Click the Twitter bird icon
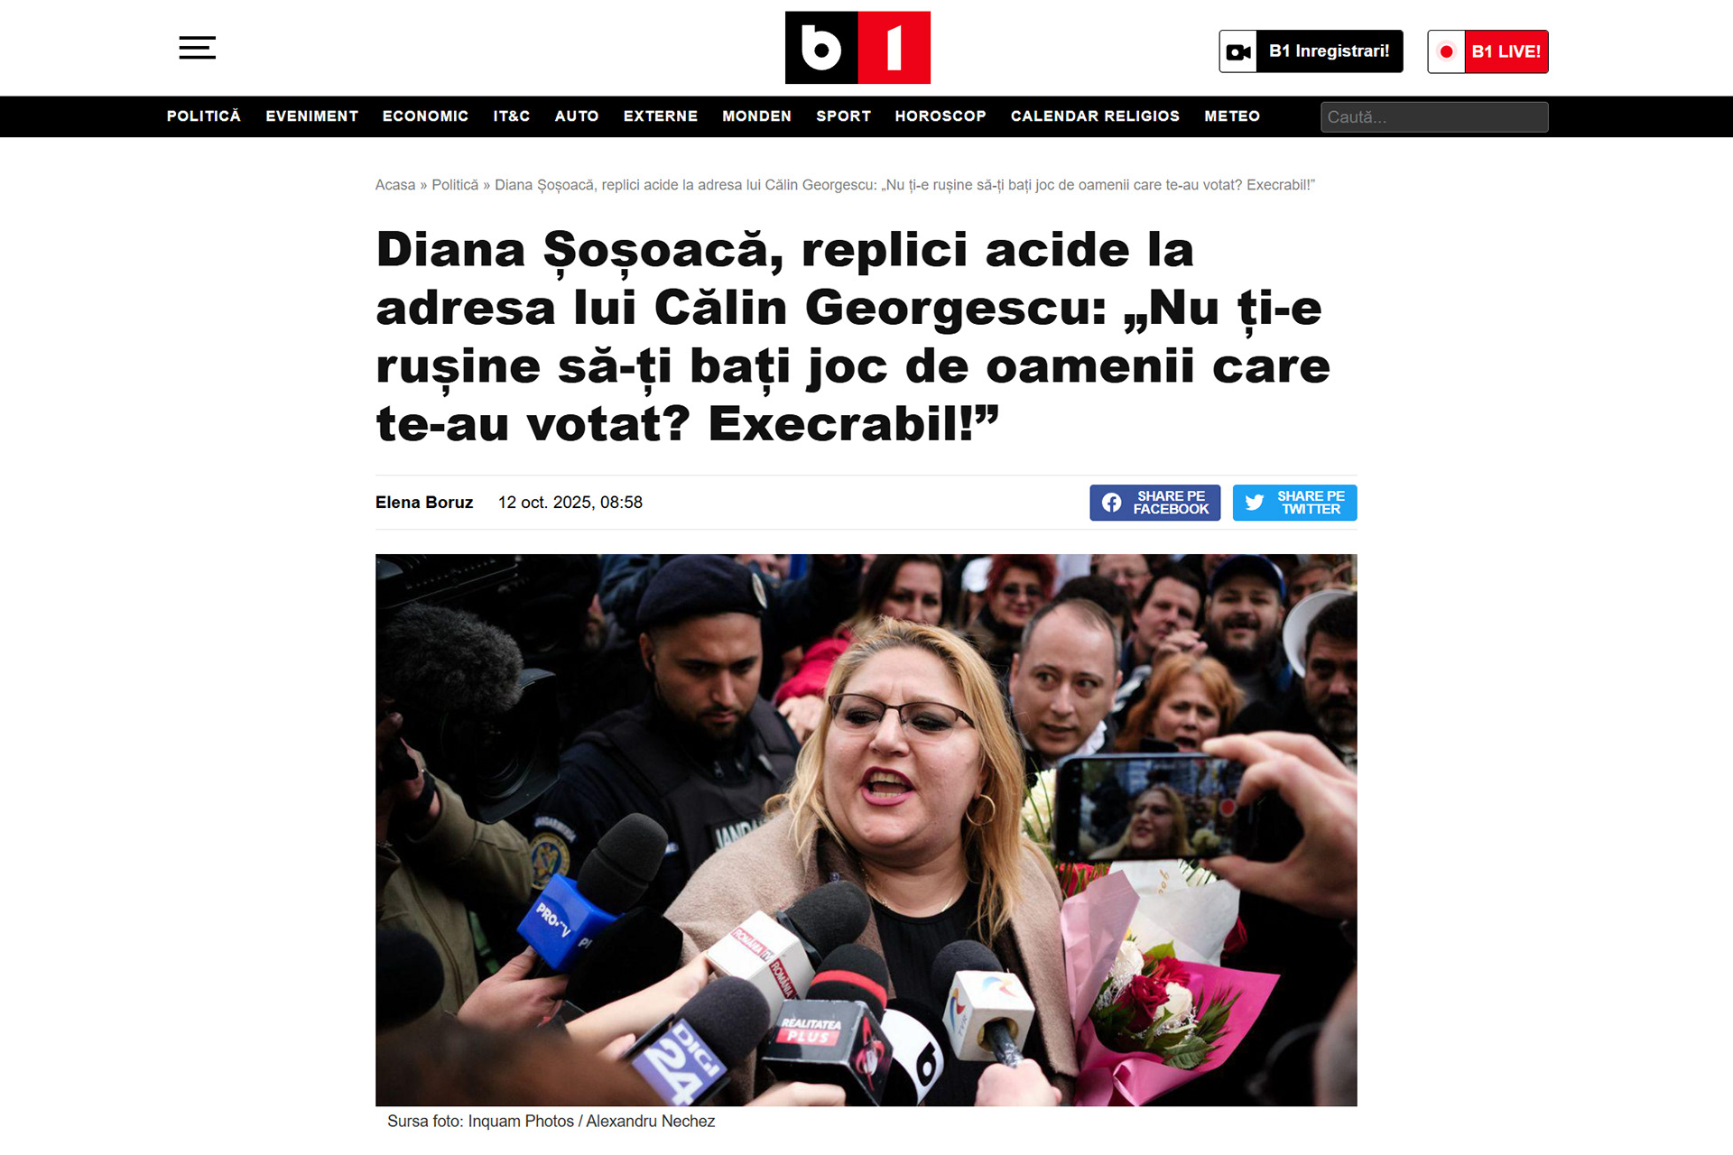This screenshot has height=1155, width=1733. pyautogui.click(x=1255, y=503)
